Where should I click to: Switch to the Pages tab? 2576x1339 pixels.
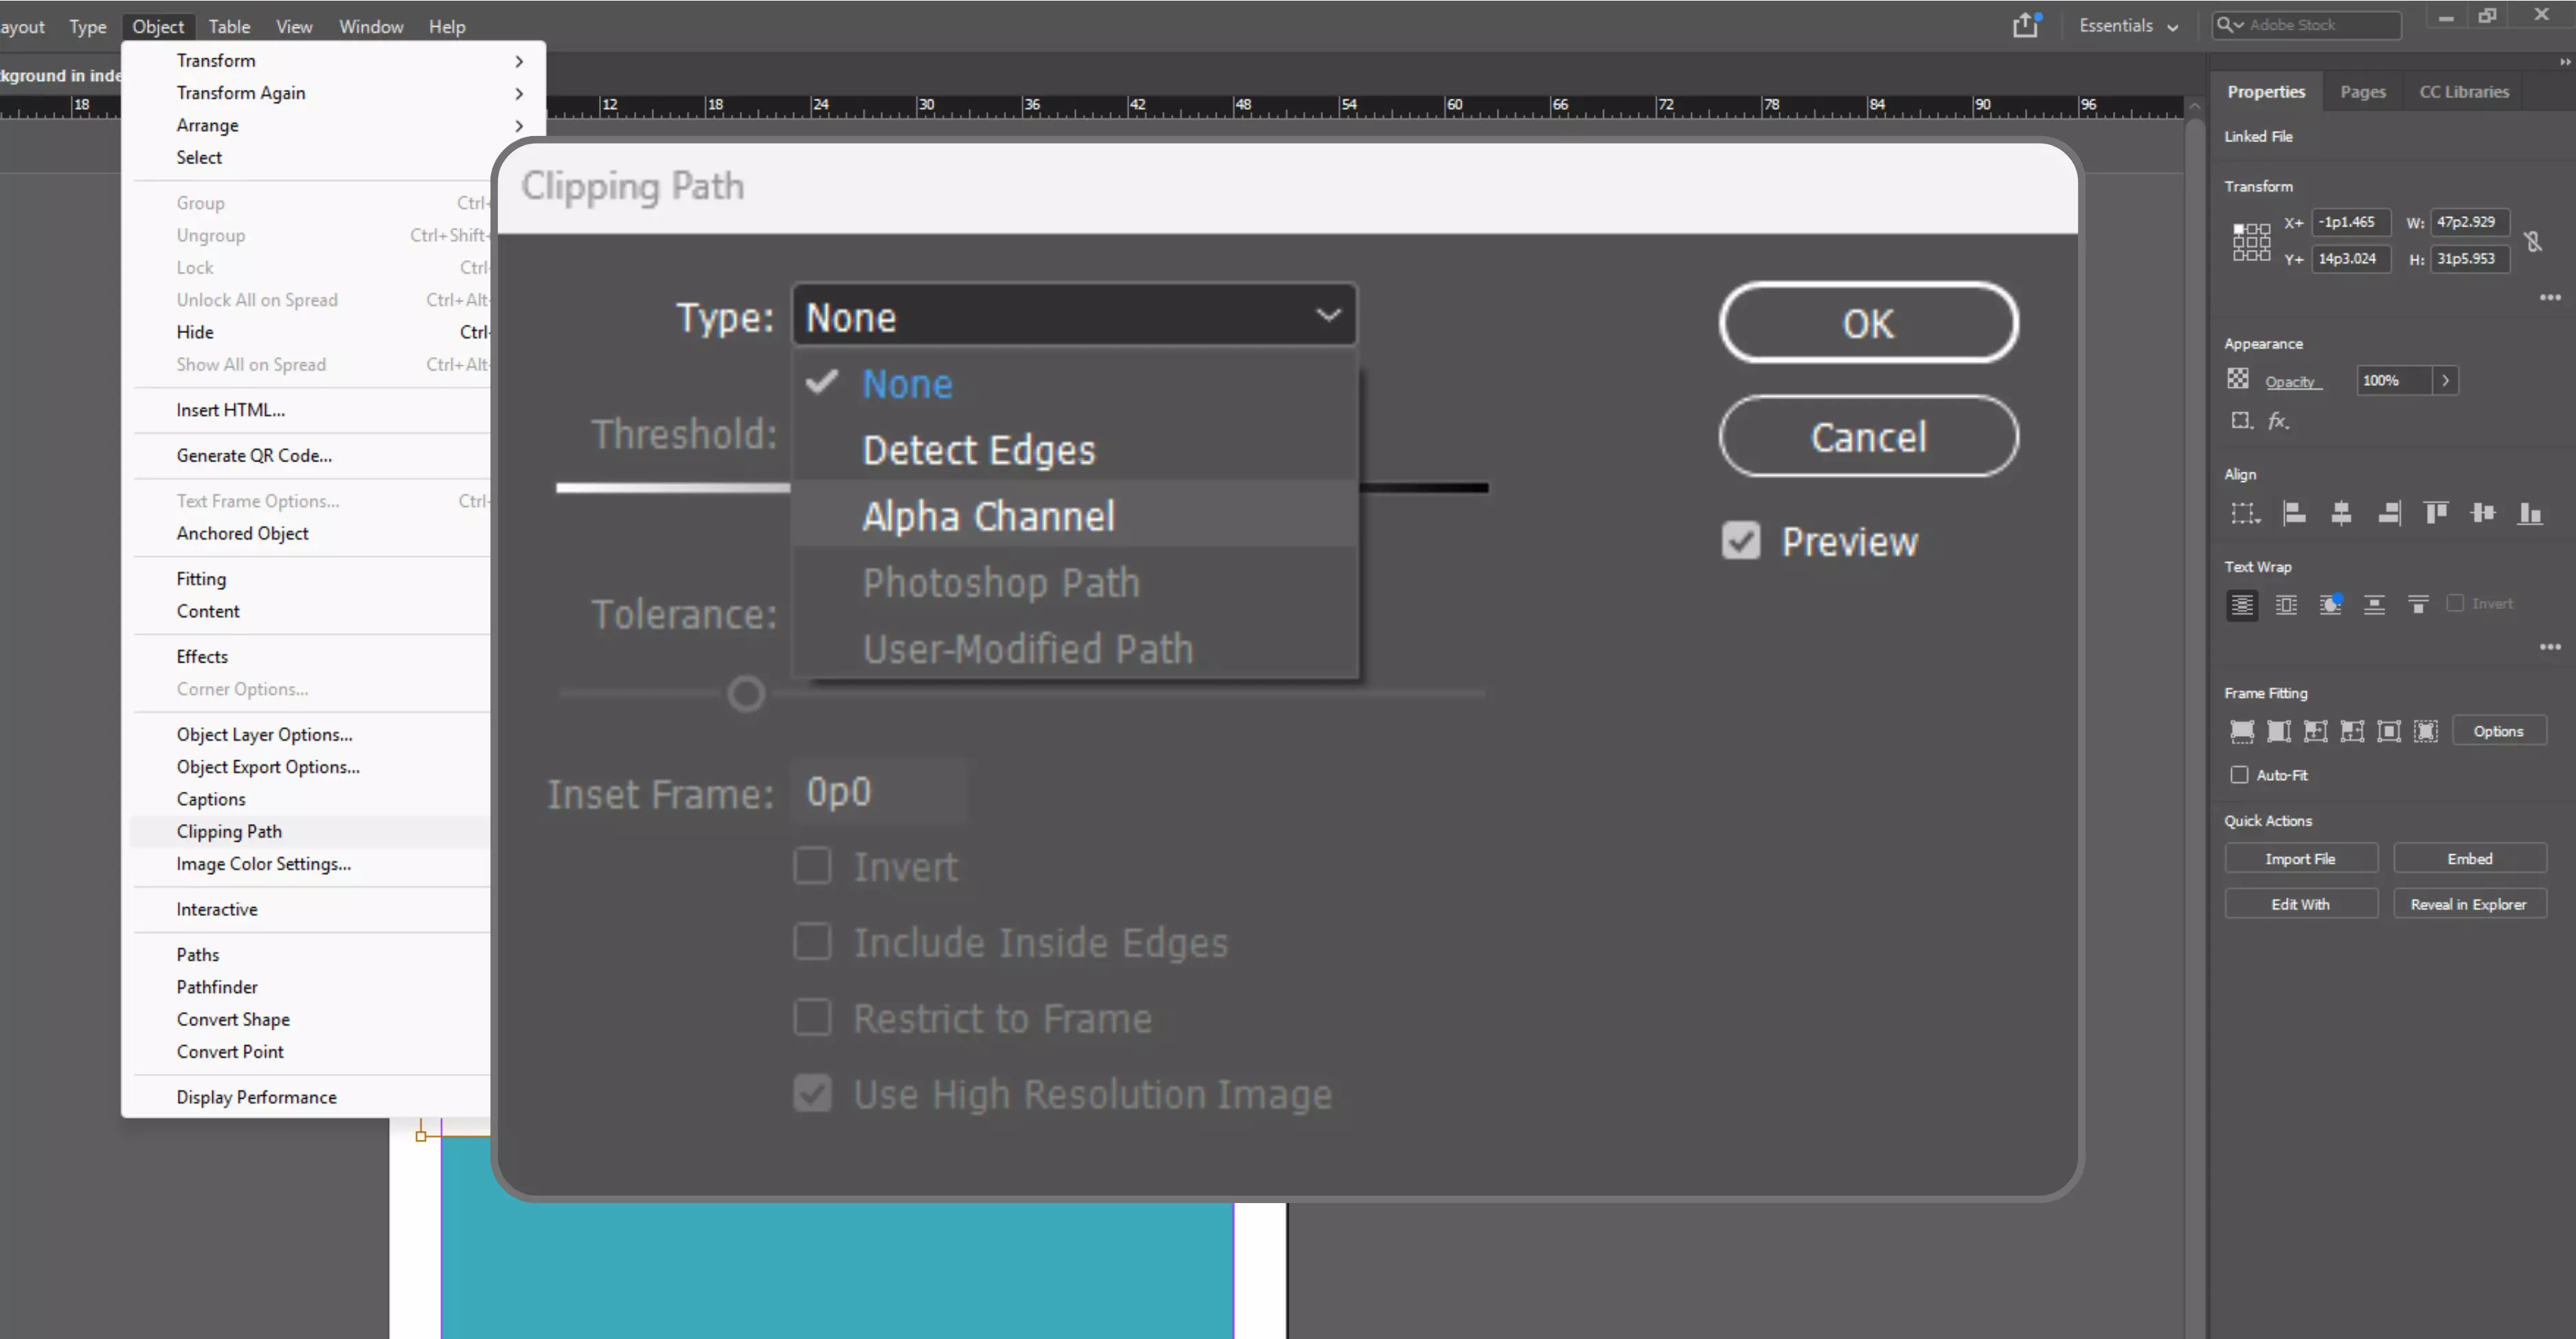pos(2362,92)
